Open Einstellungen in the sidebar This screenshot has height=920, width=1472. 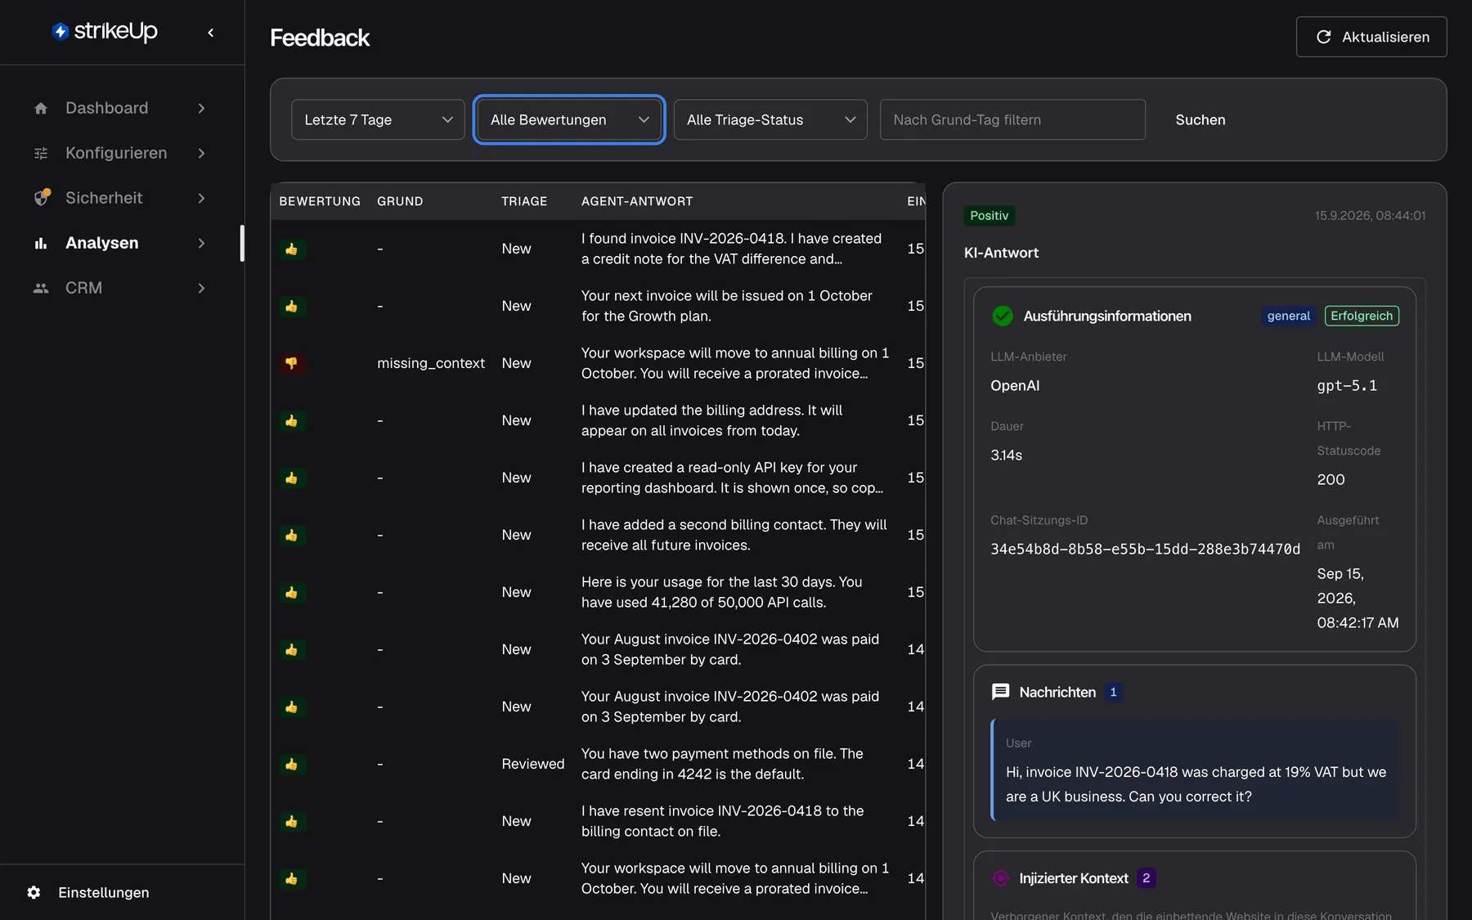(x=104, y=892)
